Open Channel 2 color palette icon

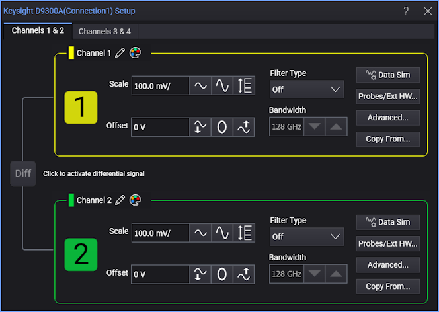click(135, 200)
